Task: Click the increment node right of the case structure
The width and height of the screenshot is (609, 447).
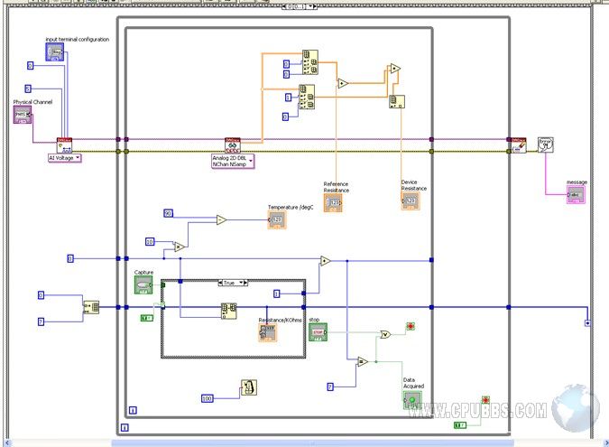Action: (326, 261)
